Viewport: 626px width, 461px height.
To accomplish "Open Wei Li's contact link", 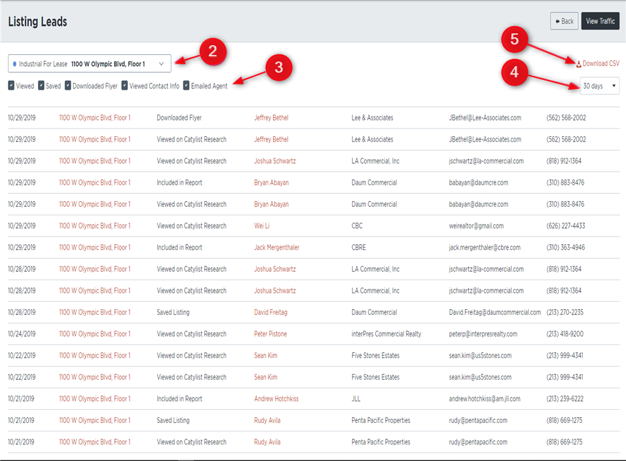I will tap(261, 226).
